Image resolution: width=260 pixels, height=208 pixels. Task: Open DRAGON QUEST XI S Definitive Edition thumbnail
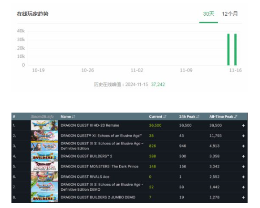44,146
